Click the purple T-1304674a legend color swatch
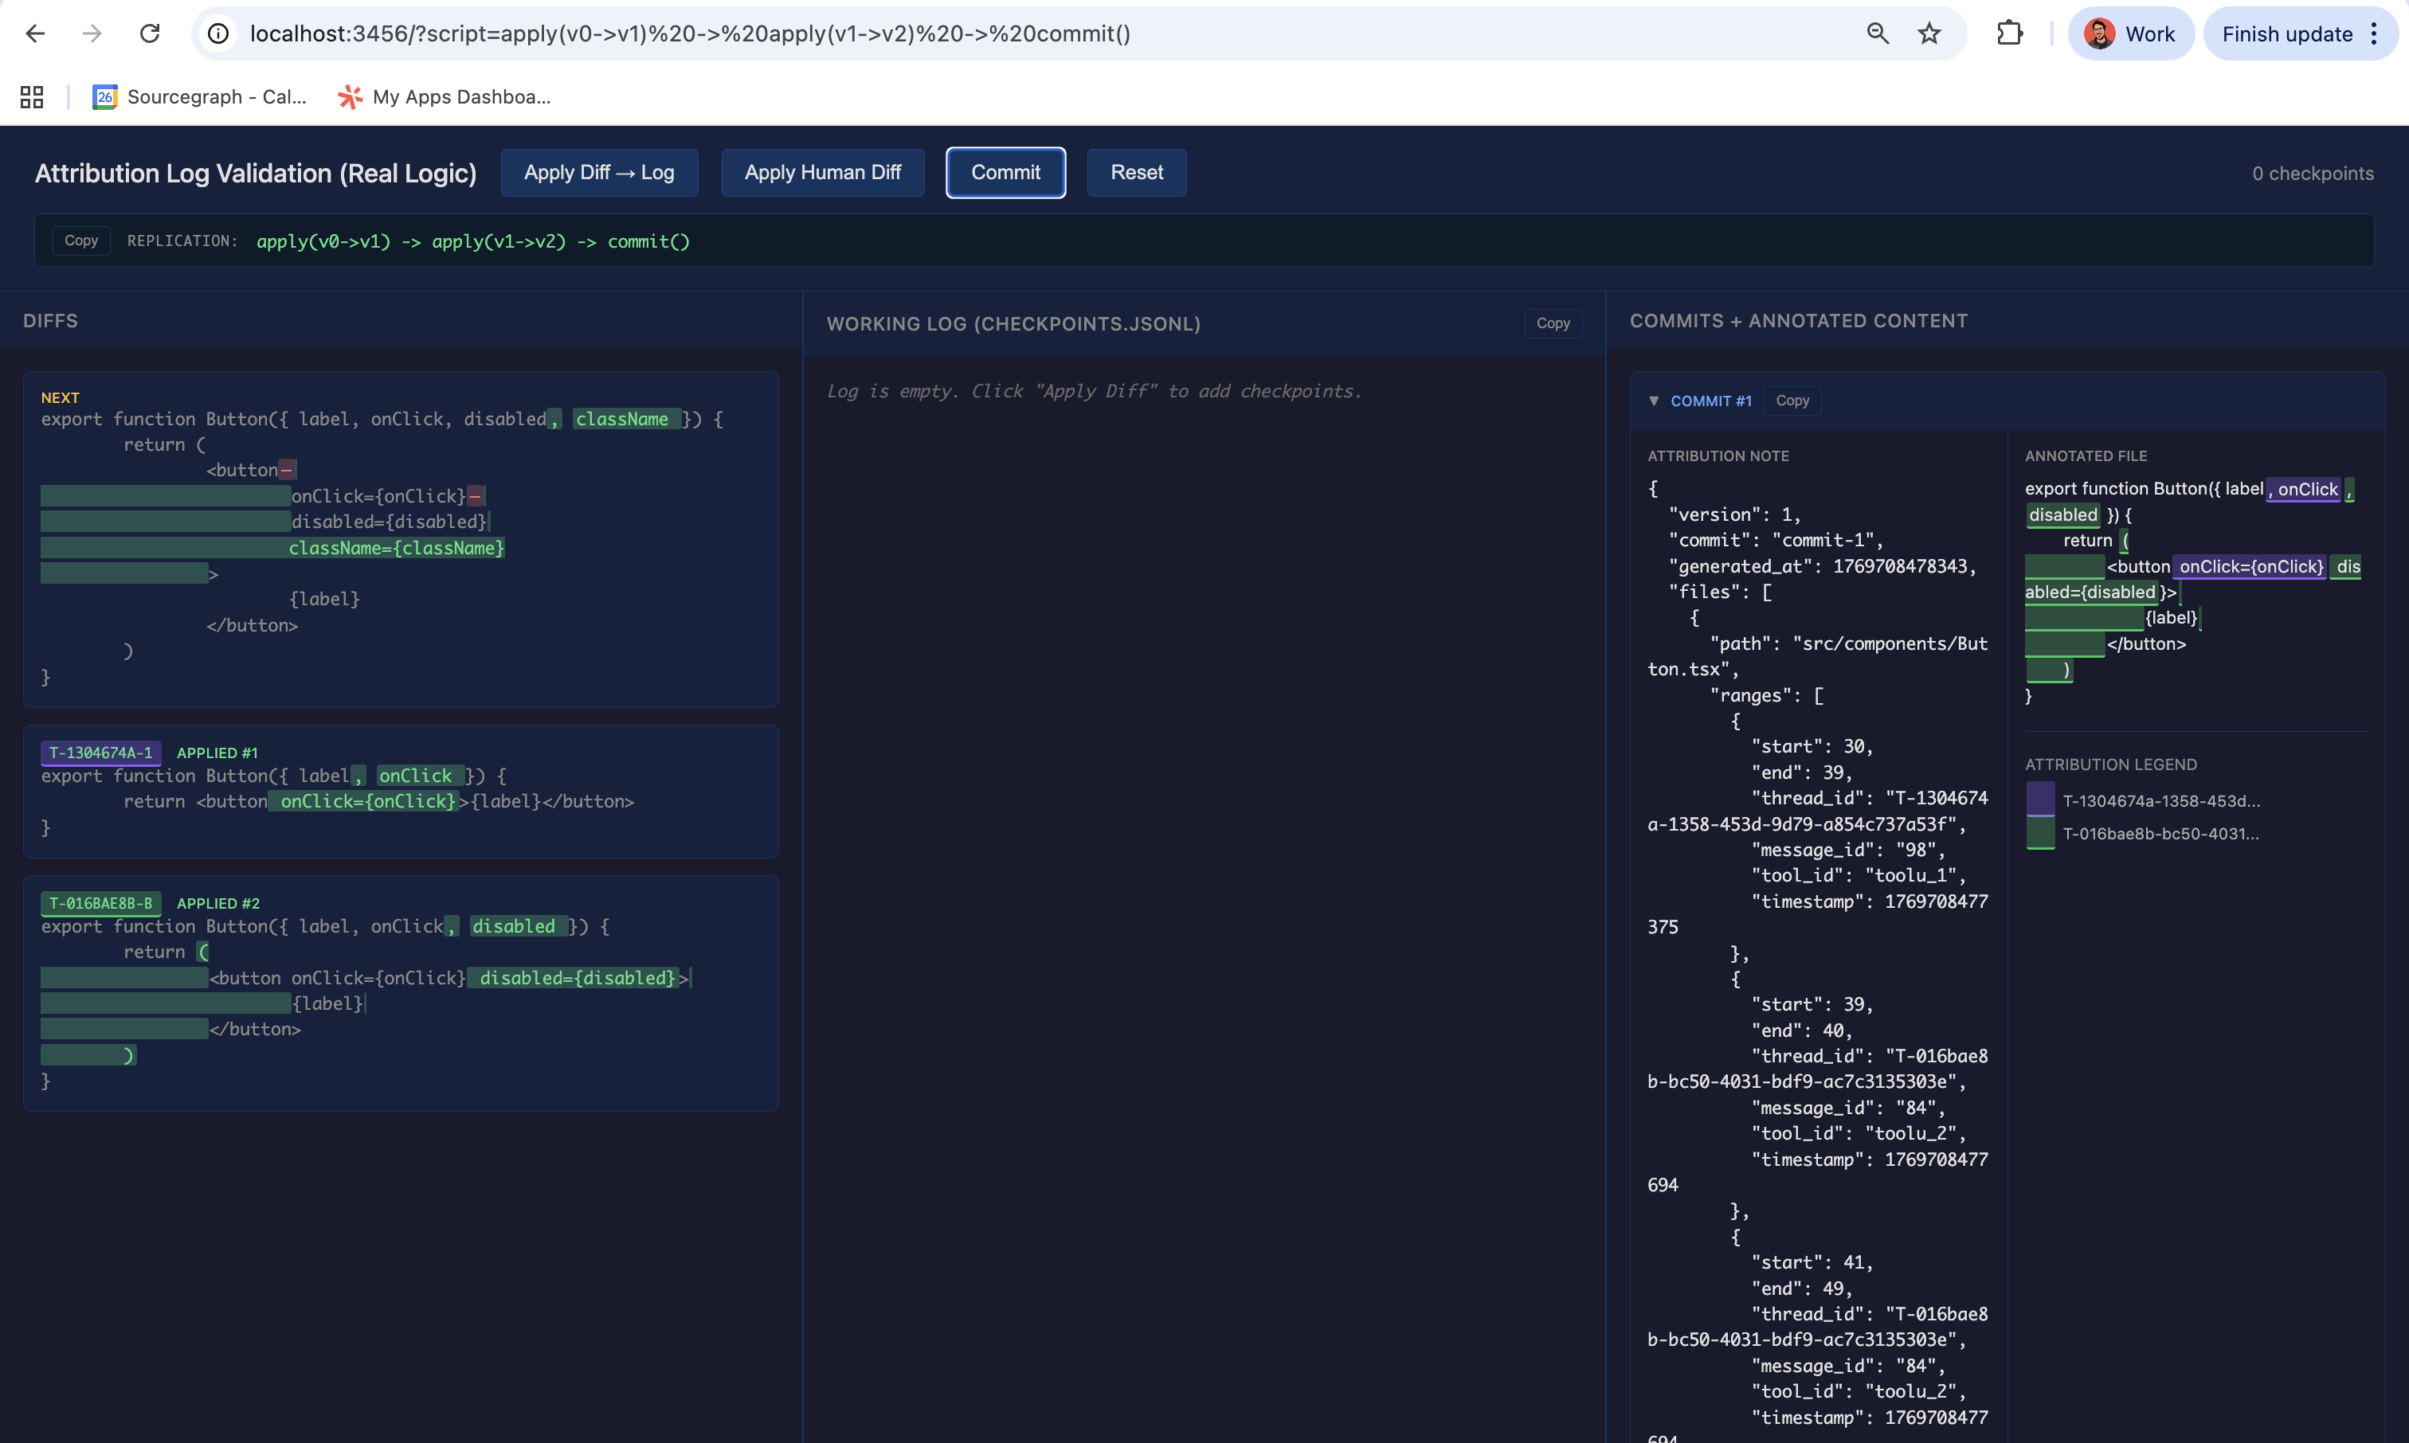Viewport: 2409px width, 1443px height. [x=2039, y=800]
